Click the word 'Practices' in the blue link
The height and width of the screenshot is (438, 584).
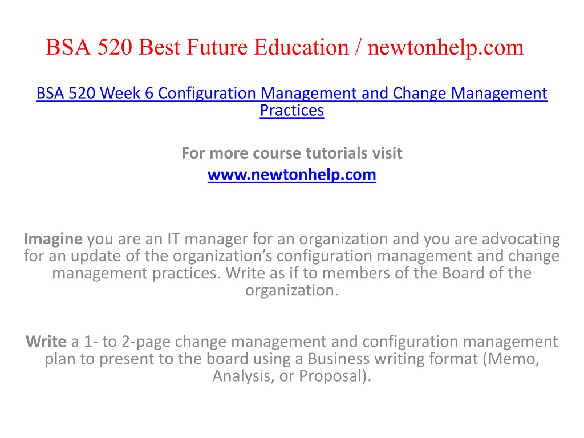coord(291,111)
